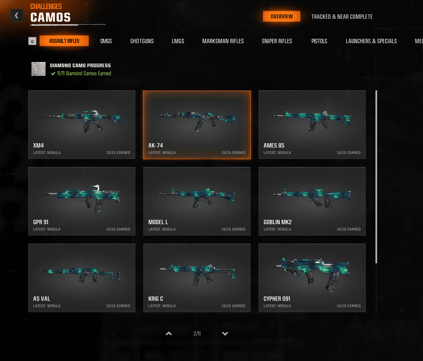Screen dimensions: 423x361
Task: Click the page down chevron
Action: [x=225, y=334]
